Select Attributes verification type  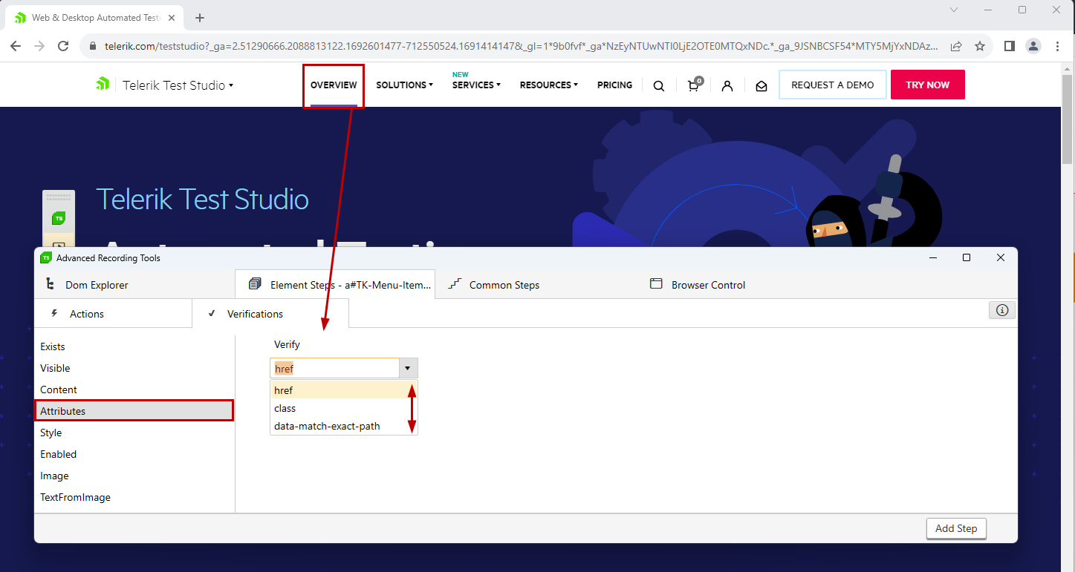[134, 411]
